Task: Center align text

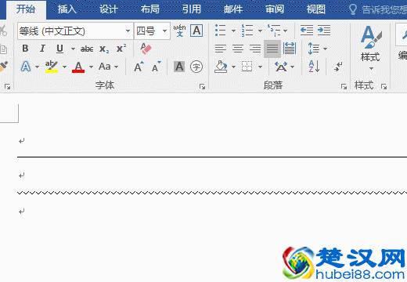Action: pos(238,49)
